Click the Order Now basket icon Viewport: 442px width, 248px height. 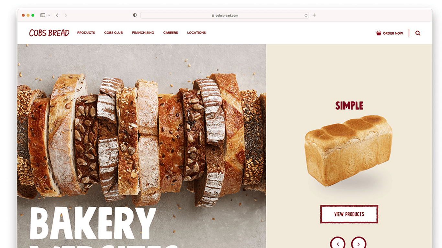point(379,33)
